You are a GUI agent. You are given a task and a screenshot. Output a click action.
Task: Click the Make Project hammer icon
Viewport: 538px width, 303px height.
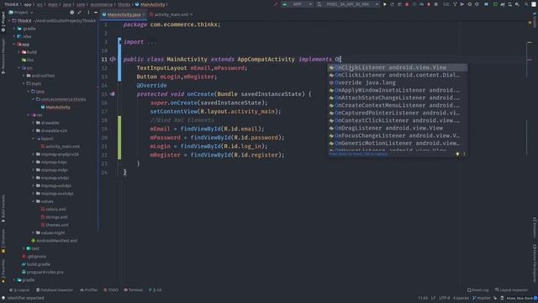275,4
